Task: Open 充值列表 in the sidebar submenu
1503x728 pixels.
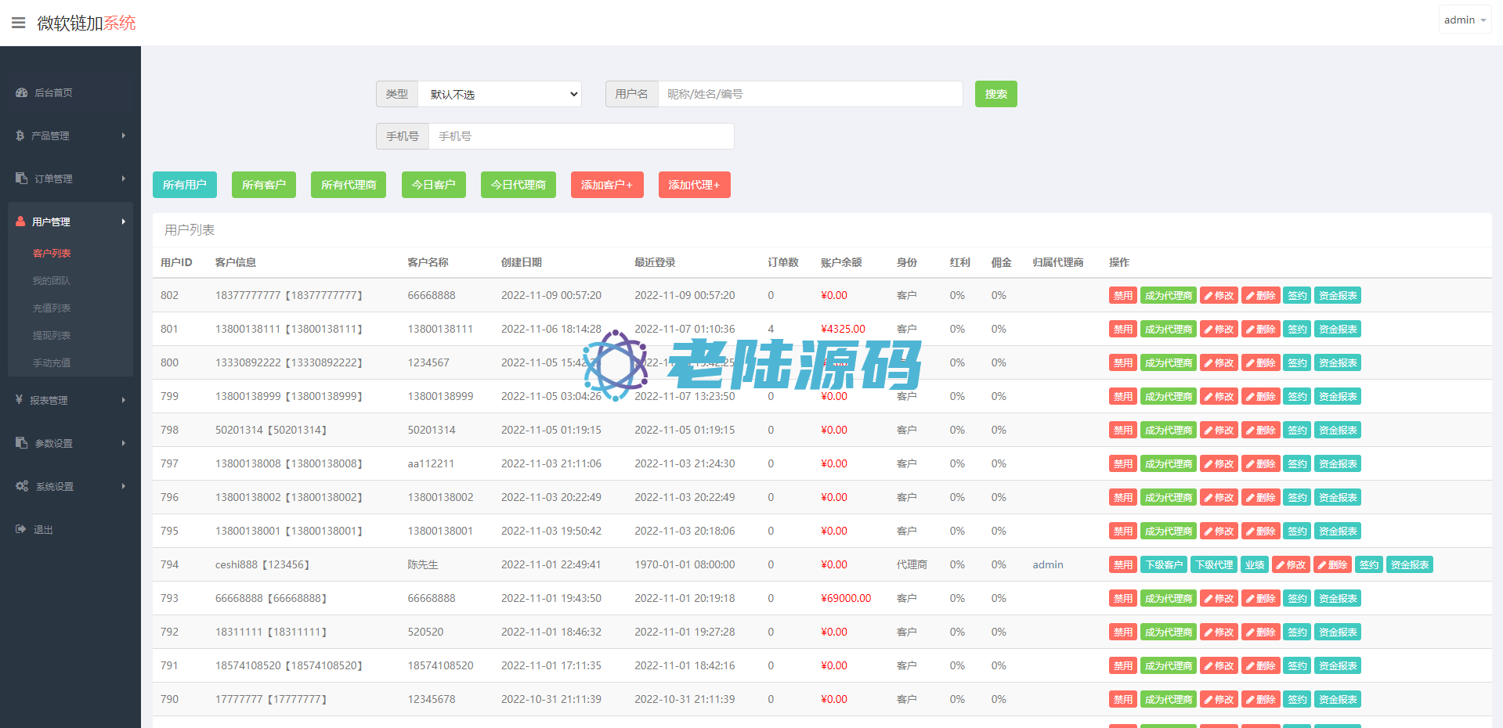Action: pyautogui.click(x=52, y=308)
